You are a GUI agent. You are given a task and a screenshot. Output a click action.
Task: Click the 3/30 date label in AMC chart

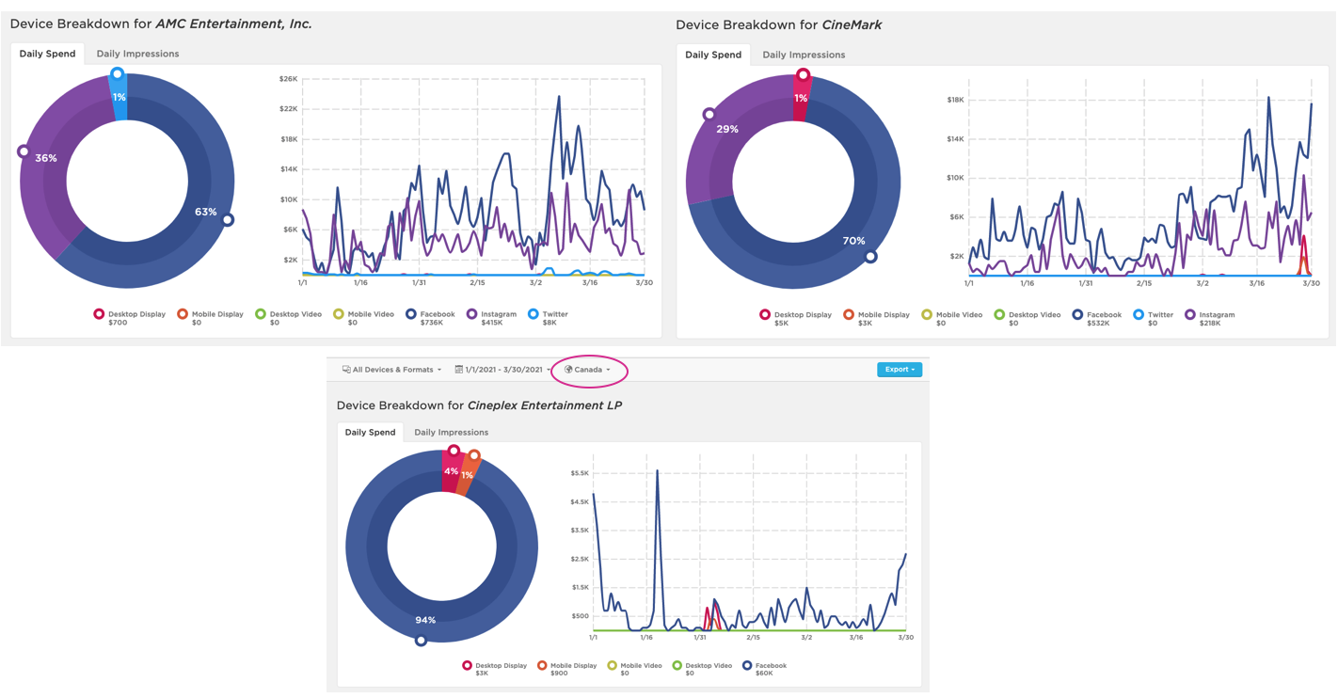coord(644,282)
